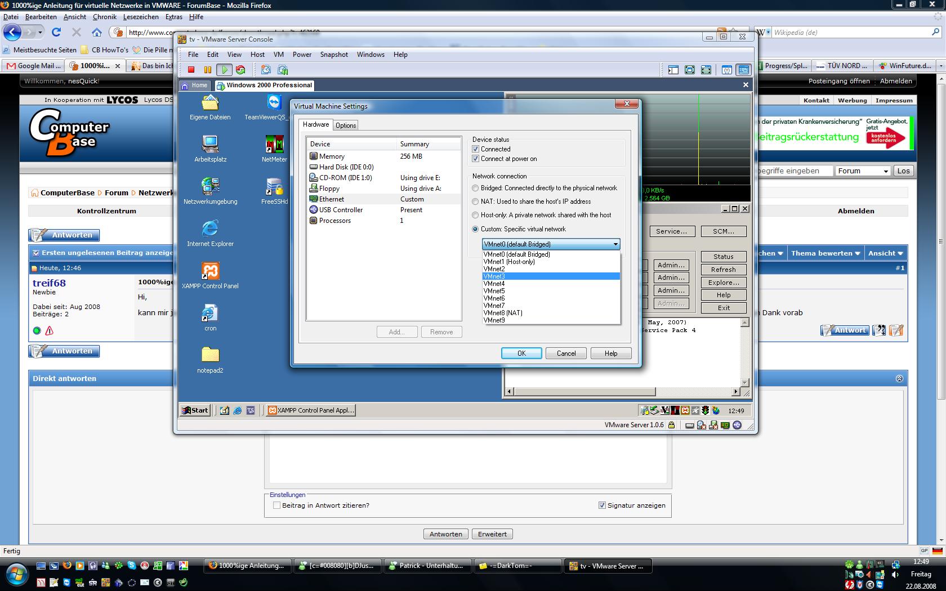Select the Ethernet device row
Screen dimensions: 946x591
click(385, 199)
